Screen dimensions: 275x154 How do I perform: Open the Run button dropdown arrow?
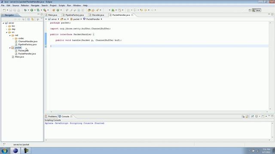point(35,10)
